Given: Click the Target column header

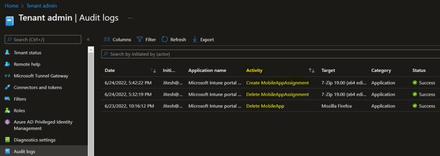Looking at the screenshot, I should (328, 70).
